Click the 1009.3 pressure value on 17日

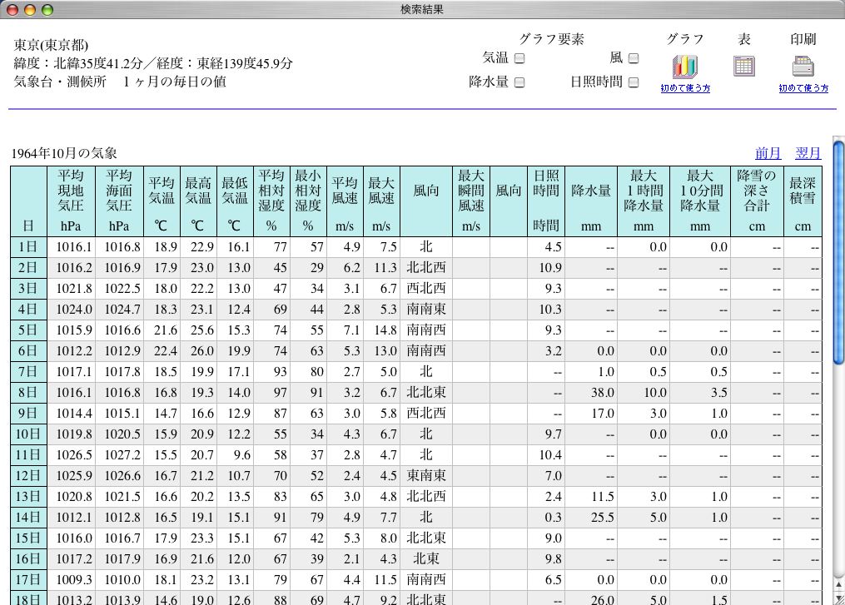[x=74, y=580]
